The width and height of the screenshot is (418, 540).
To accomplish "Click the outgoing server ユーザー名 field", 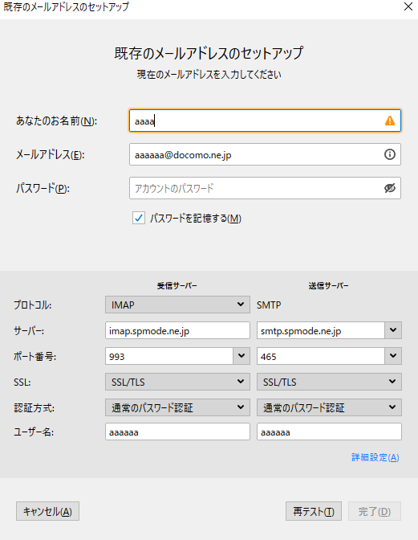I will [329, 432].
